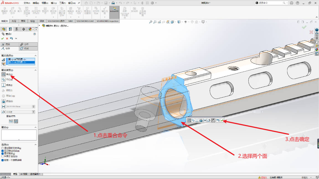The width and height of the screenshot is (319, 179).
Task: Open the options gear icon
Action: (152, 3)
